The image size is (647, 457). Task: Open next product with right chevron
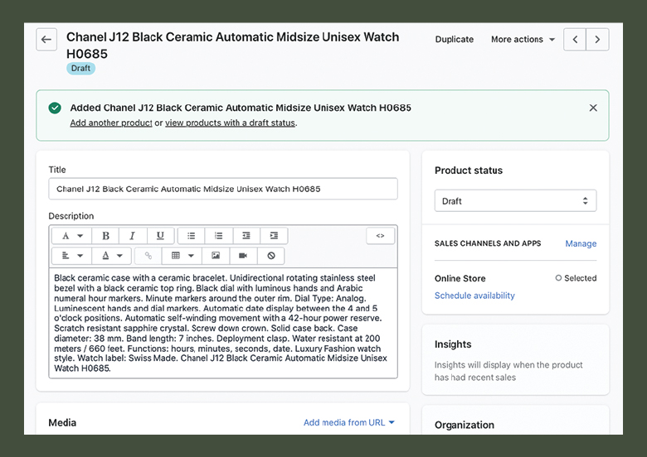click(597, 40)
